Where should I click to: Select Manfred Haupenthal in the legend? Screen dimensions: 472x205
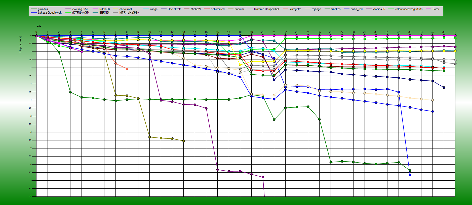[266, 9]
